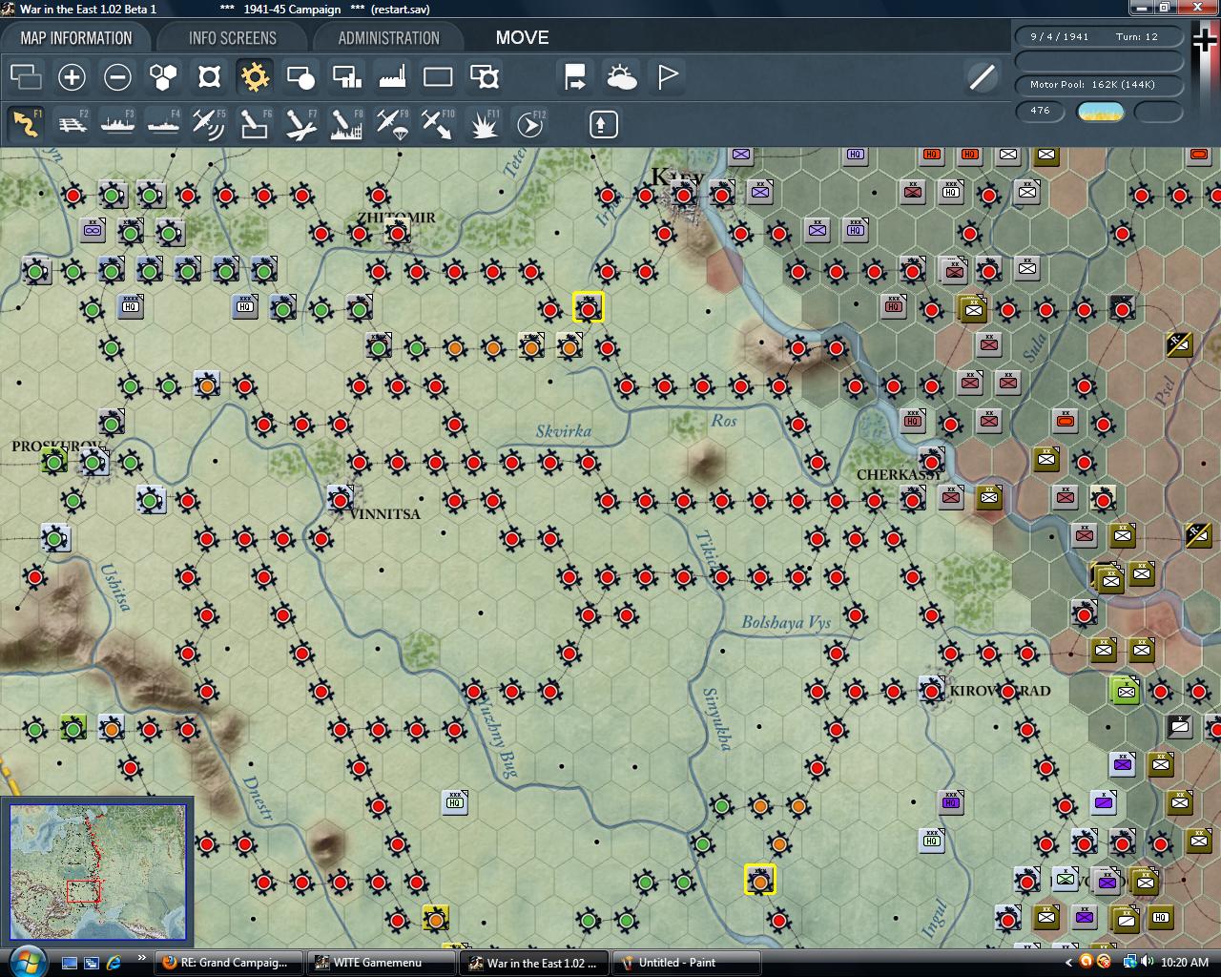This screenshot has width=1221, height=977.
Task: Click the overlapping windows icon
Action: tap(26, 76)
